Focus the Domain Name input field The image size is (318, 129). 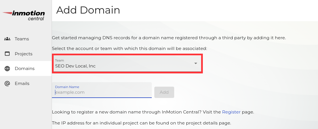(102, 92)
